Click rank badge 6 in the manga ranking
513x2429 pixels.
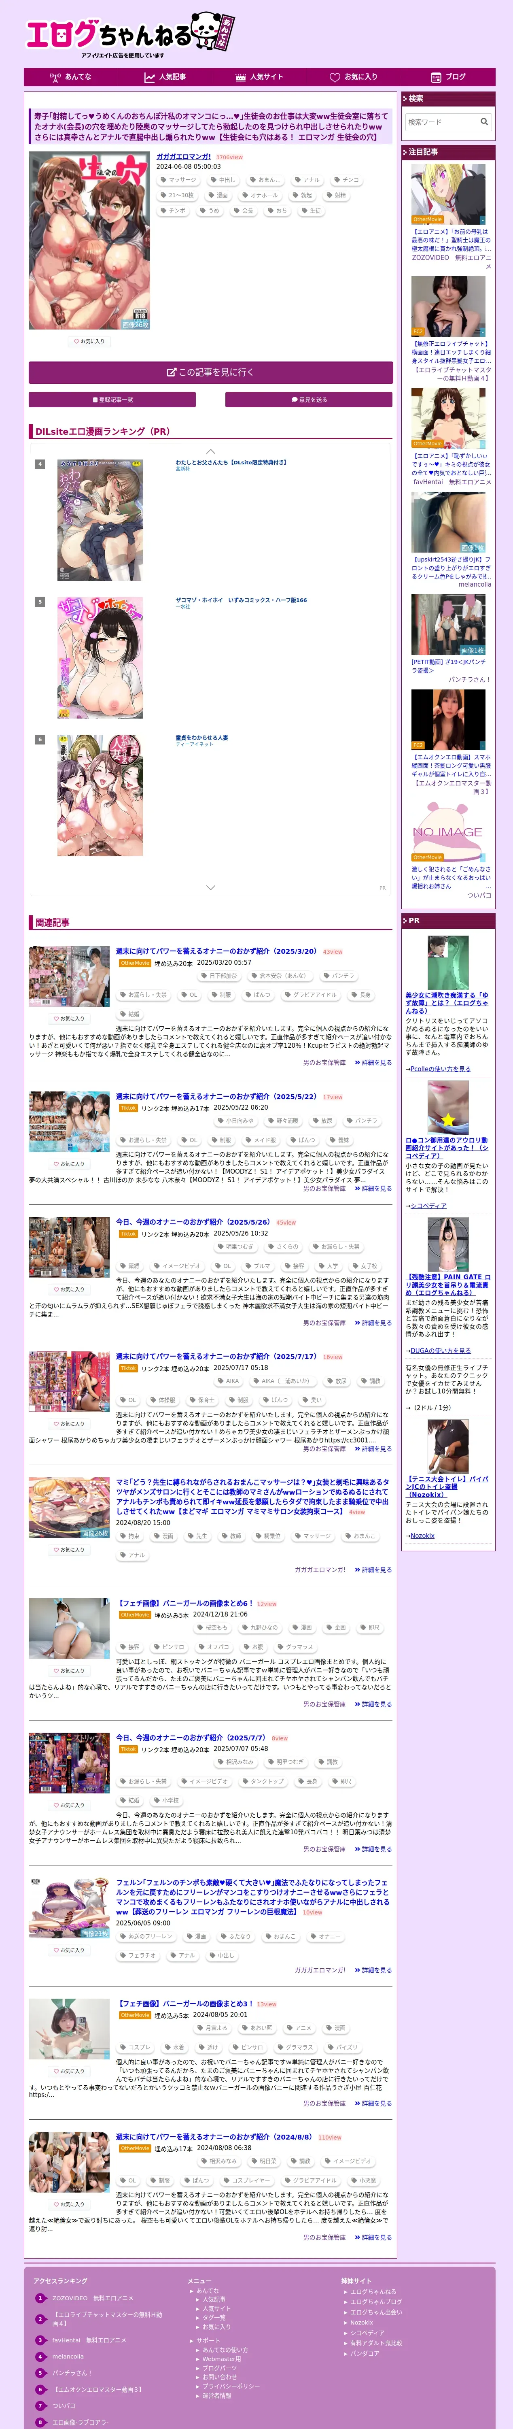[x=40, y=739]
